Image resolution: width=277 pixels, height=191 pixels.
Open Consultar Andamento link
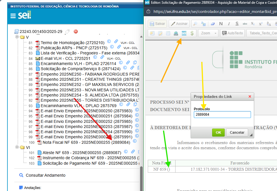45,175
